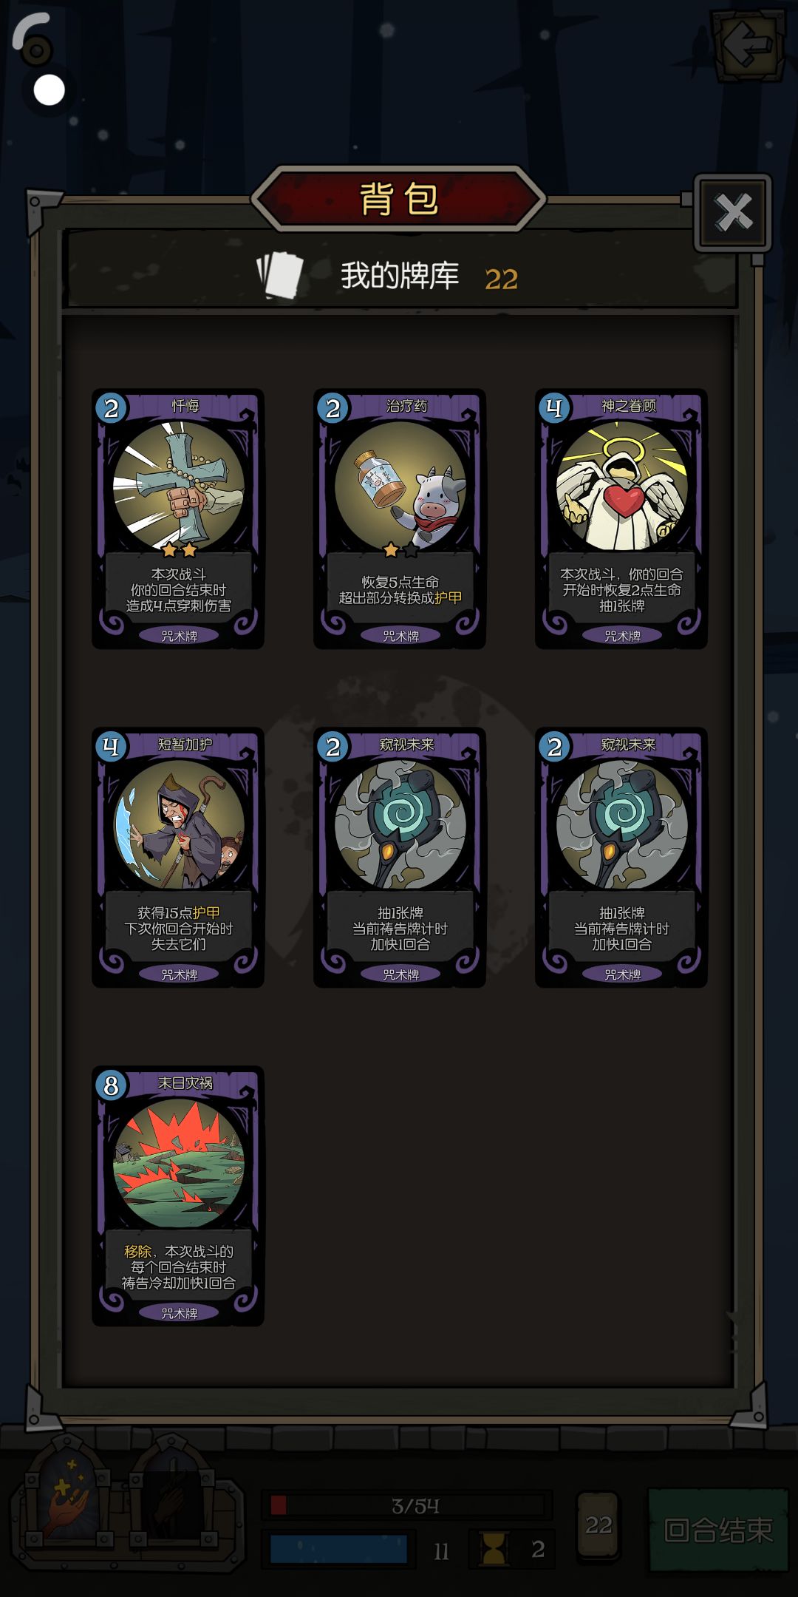
Task: Tap the white circle icon top-left
Action: point(50,90)
